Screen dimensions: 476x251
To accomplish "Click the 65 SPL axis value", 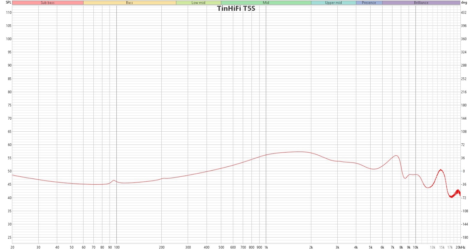I will [x=10, y=132].
